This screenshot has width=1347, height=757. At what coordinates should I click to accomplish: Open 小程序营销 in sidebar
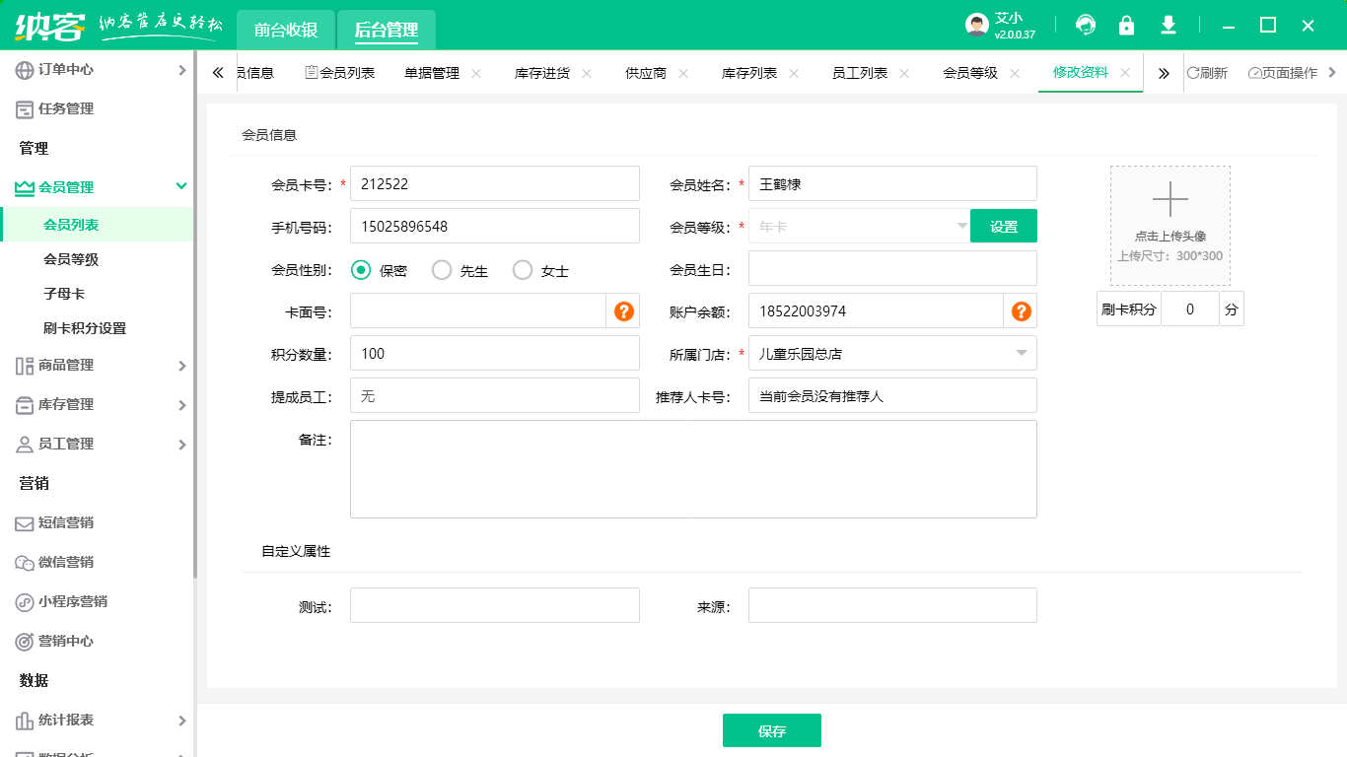click(97, 601)
